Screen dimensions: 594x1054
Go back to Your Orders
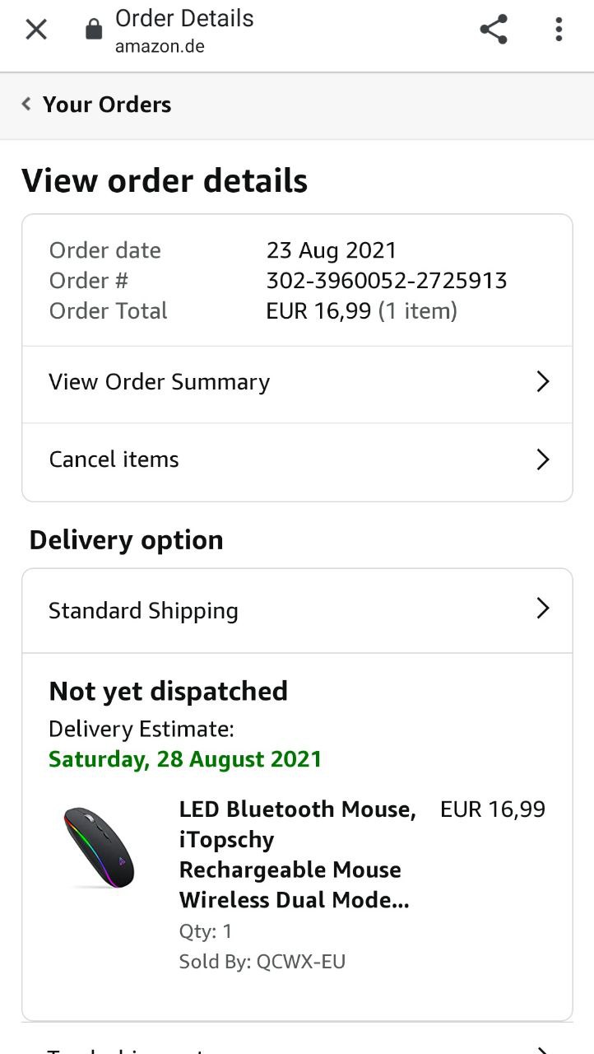pos(107,105)
